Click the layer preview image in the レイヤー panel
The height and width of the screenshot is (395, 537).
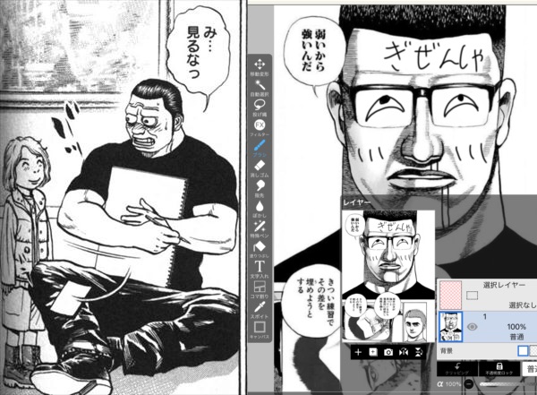(x=388, y=277)
